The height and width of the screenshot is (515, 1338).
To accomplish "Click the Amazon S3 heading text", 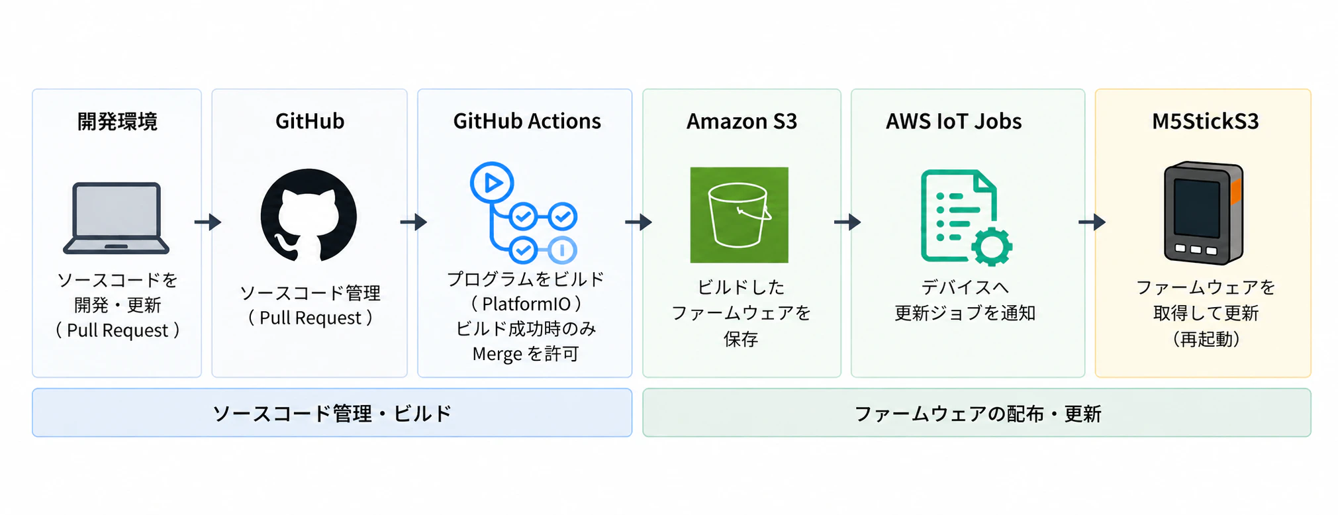I will [741, 121].
